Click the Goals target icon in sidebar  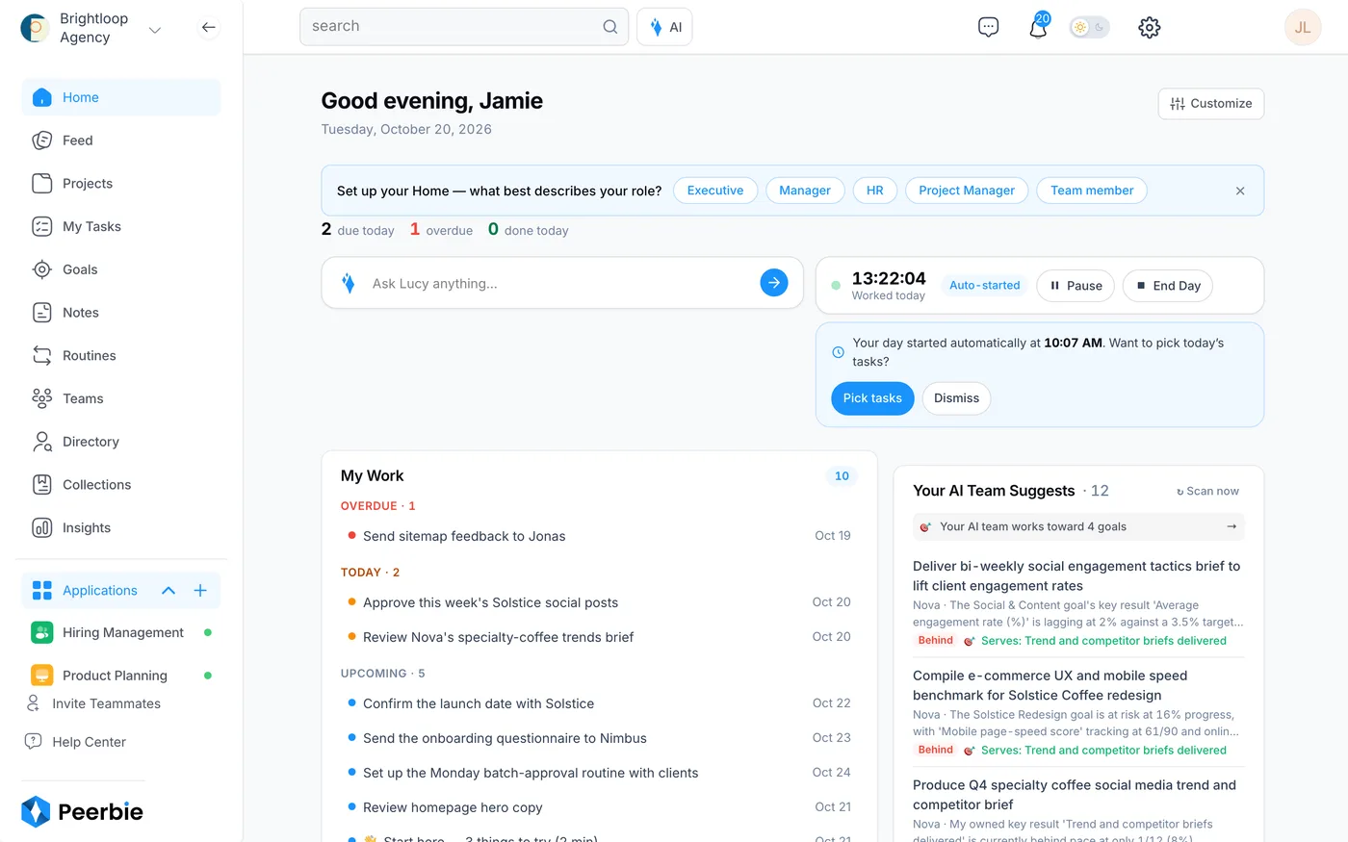tap(41, 269)
